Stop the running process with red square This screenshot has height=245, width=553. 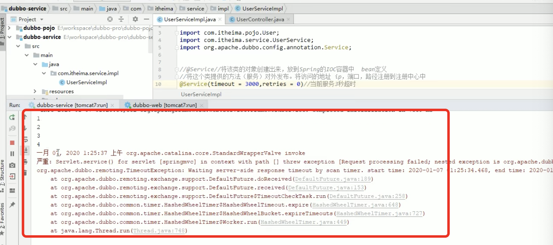[12, 142]
